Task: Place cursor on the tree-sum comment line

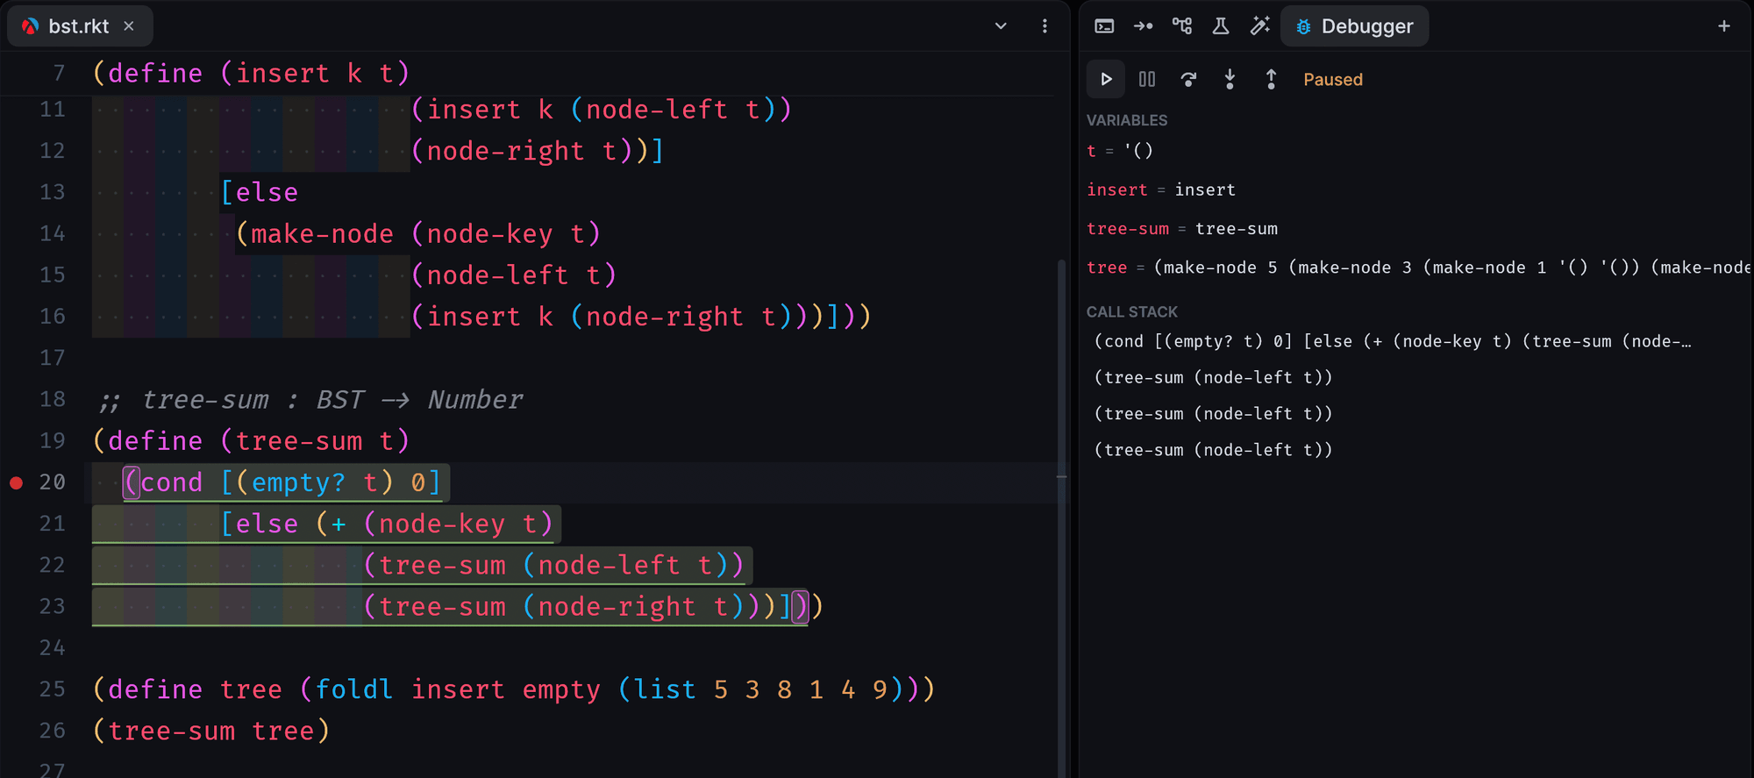Action: click(x=311, y=400)
